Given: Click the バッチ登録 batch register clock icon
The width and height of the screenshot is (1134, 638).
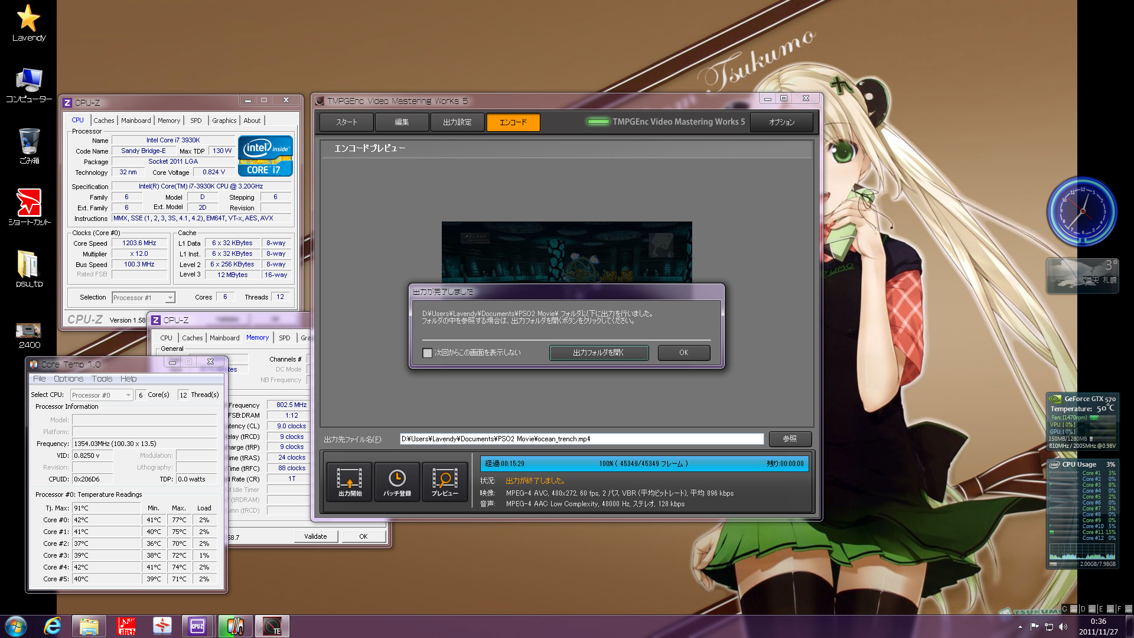Looking at the screenshot, I should click(397, 481).
